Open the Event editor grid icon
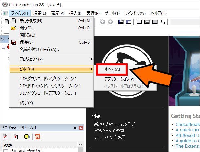Screen dimensions: 200x152 click(147, 22)
